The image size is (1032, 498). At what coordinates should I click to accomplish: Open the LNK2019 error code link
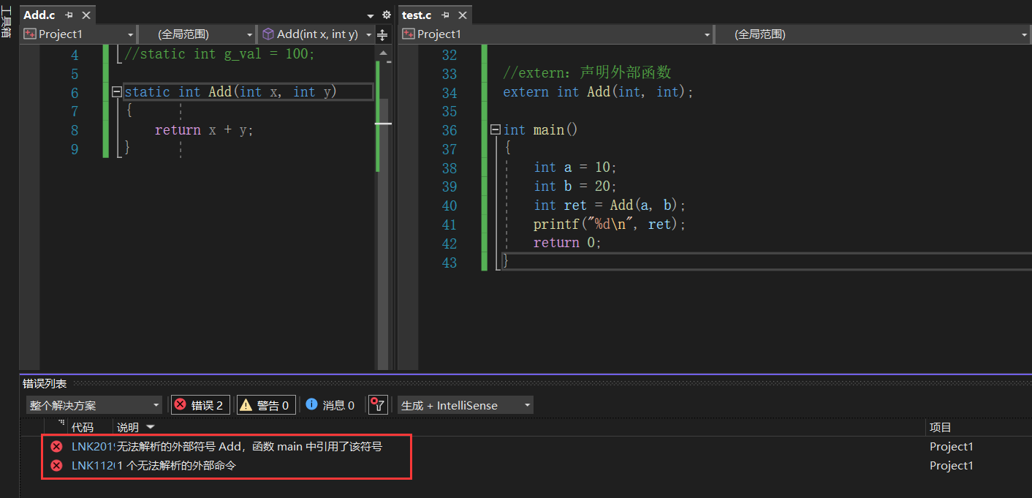[94, 447]
